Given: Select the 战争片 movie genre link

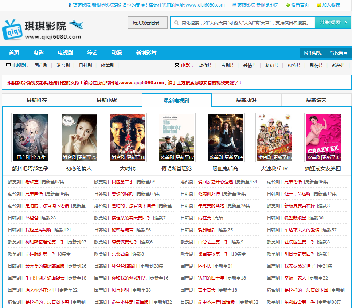Looking at the screenshot, I should tap(339, 66).
